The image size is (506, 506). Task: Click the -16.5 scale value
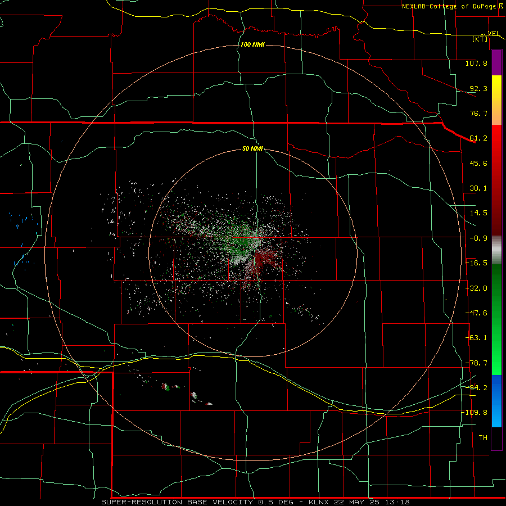click(x=476, y=263)
